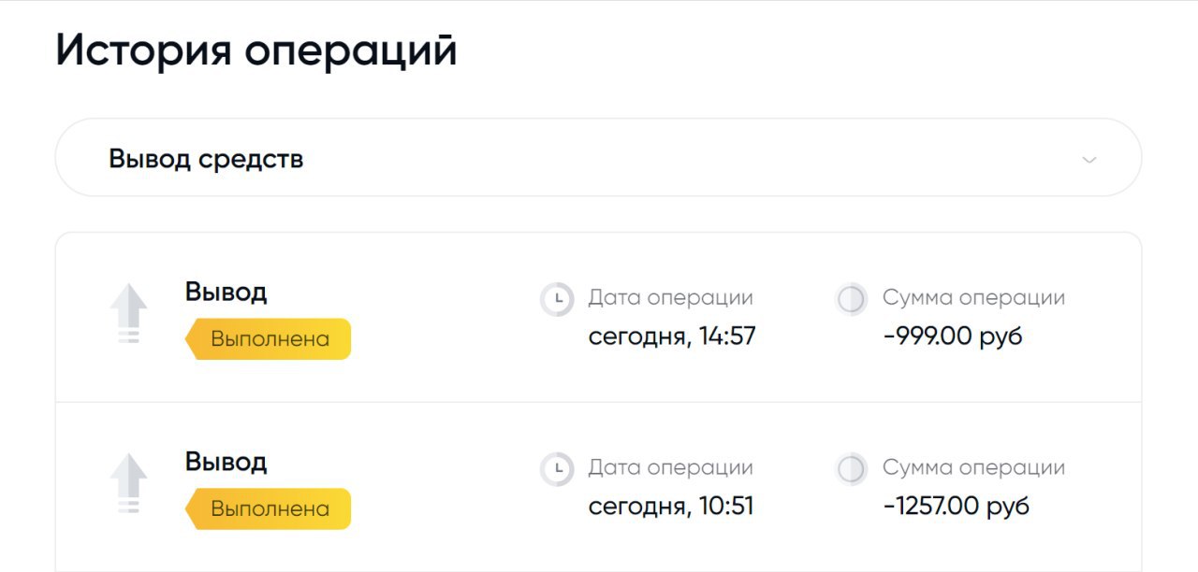The height and width of the screenshot is (572, 1198).
Task: Click coin icon beside -1257.00 руб
Action: pos(851,470)
